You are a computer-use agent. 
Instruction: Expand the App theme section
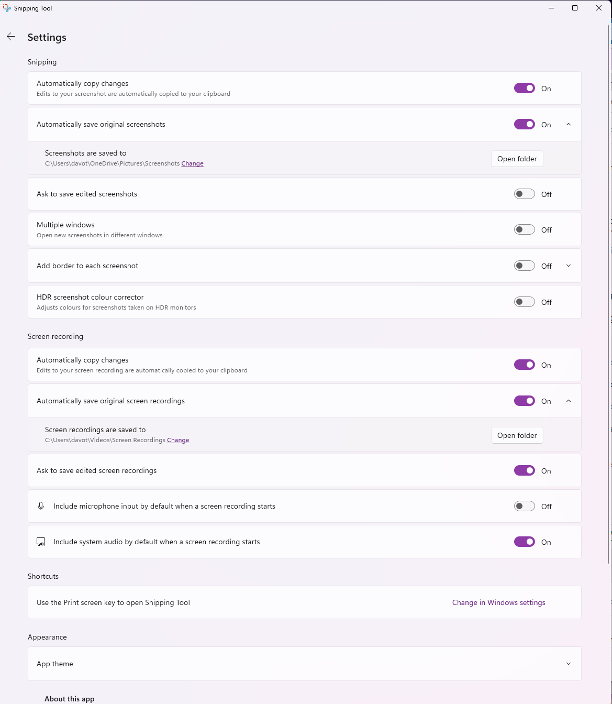coord(569,664)
